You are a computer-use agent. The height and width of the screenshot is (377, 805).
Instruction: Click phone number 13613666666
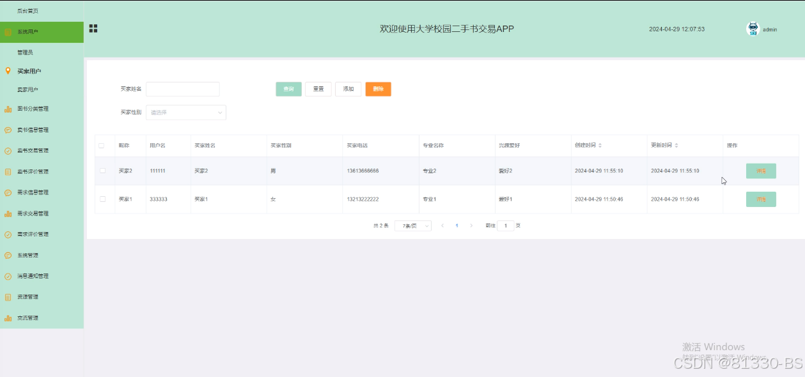point(363,171)
